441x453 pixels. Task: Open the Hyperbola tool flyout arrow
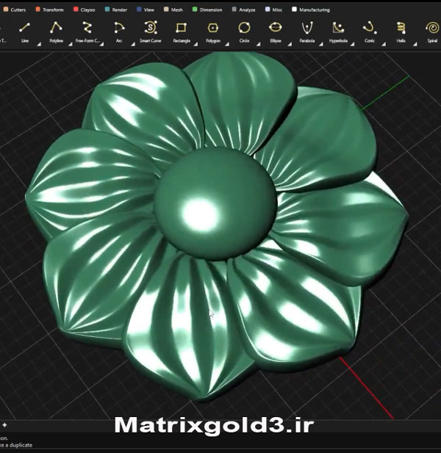coord(352,44)
